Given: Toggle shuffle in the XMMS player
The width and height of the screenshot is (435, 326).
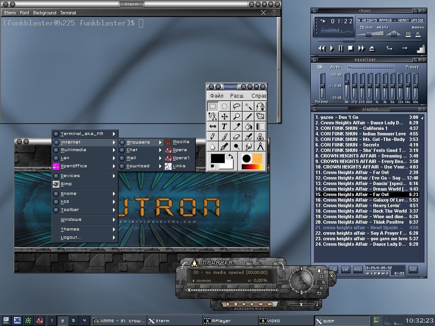Looking at the screenshot, I should tap(389, 48).
